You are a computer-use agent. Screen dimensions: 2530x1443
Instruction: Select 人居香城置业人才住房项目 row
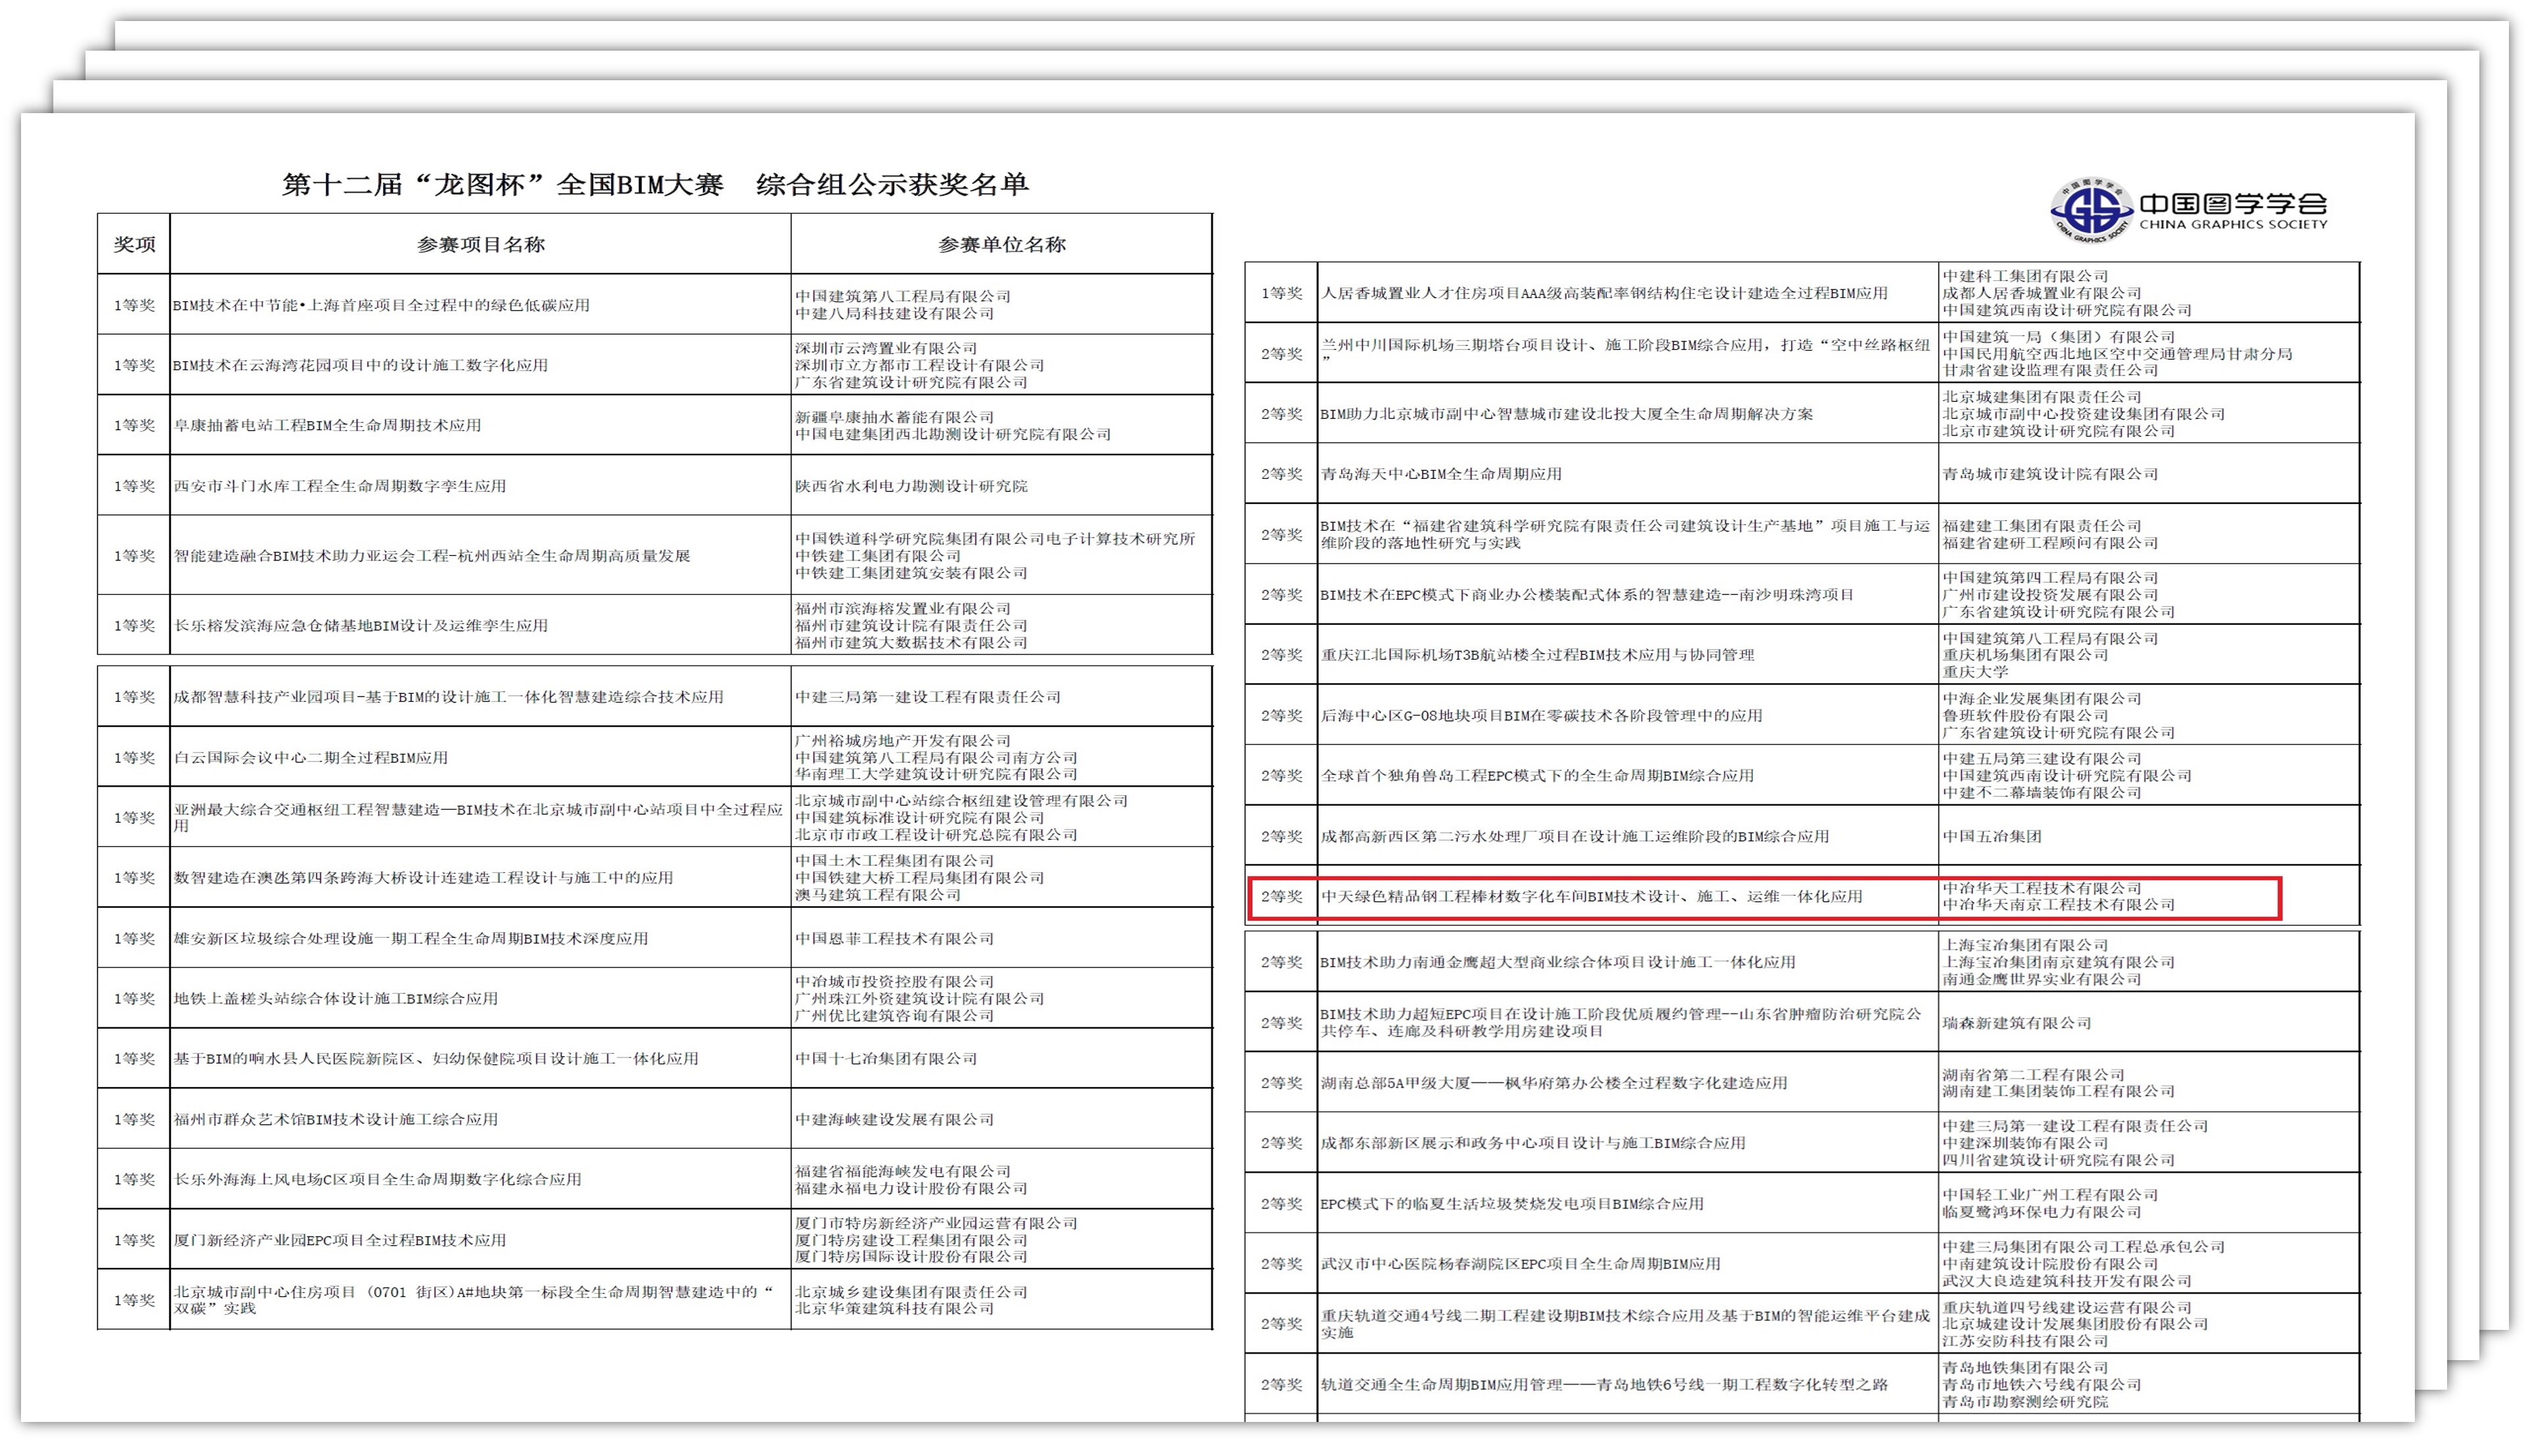[x=1802, y=293]
